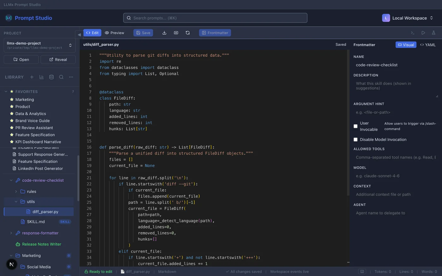Open Library search via the magnifier icon
Image resolution: width=442 pixels, height=276 pixels.
tap(61, 77)
